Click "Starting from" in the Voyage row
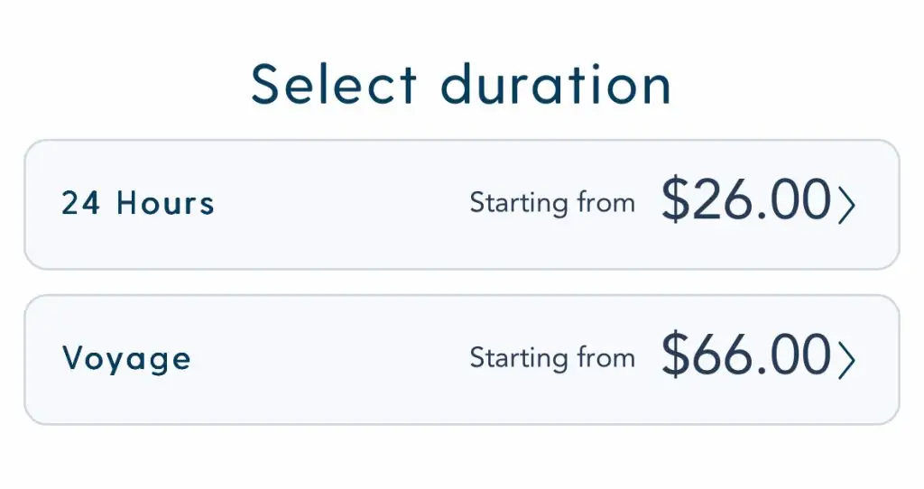The image size is (924, 489). [552, 358]
